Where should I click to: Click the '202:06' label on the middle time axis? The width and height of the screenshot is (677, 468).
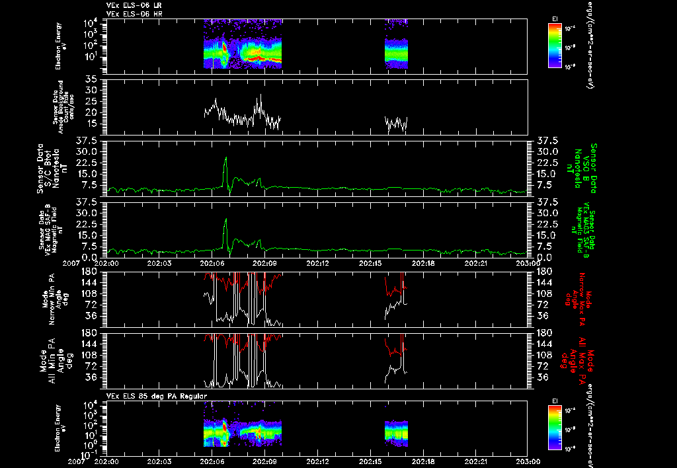[x=212, y=263]
